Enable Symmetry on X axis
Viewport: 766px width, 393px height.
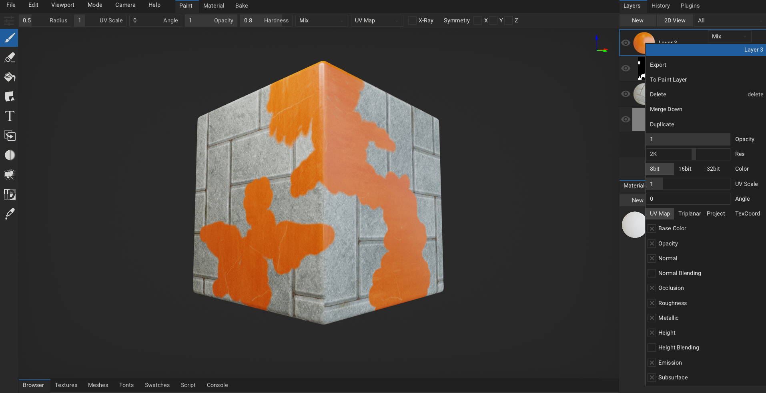click(x=477, y=20)
